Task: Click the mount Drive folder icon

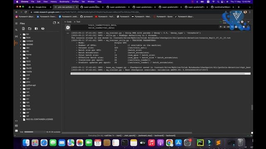Action: point(36,29)
